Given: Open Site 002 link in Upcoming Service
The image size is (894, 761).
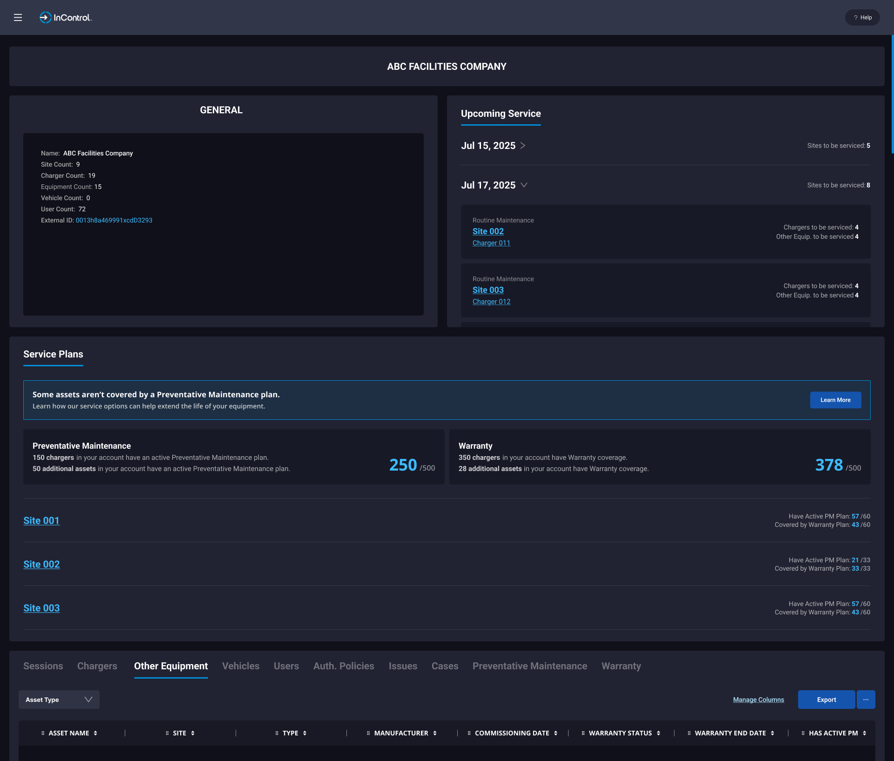Looking at the screenshot, I should pos(488,231).
